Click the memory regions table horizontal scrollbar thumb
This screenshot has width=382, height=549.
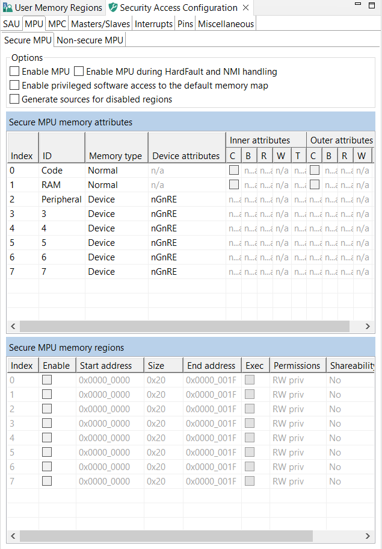pos(166,536)
